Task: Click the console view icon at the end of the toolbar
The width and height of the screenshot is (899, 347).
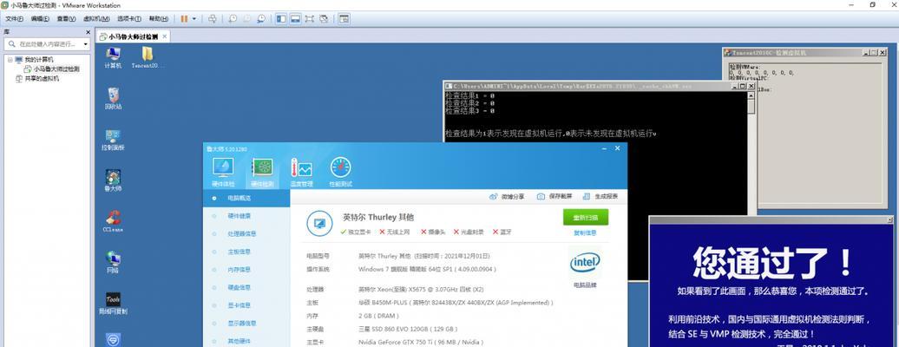Action: 344,19
